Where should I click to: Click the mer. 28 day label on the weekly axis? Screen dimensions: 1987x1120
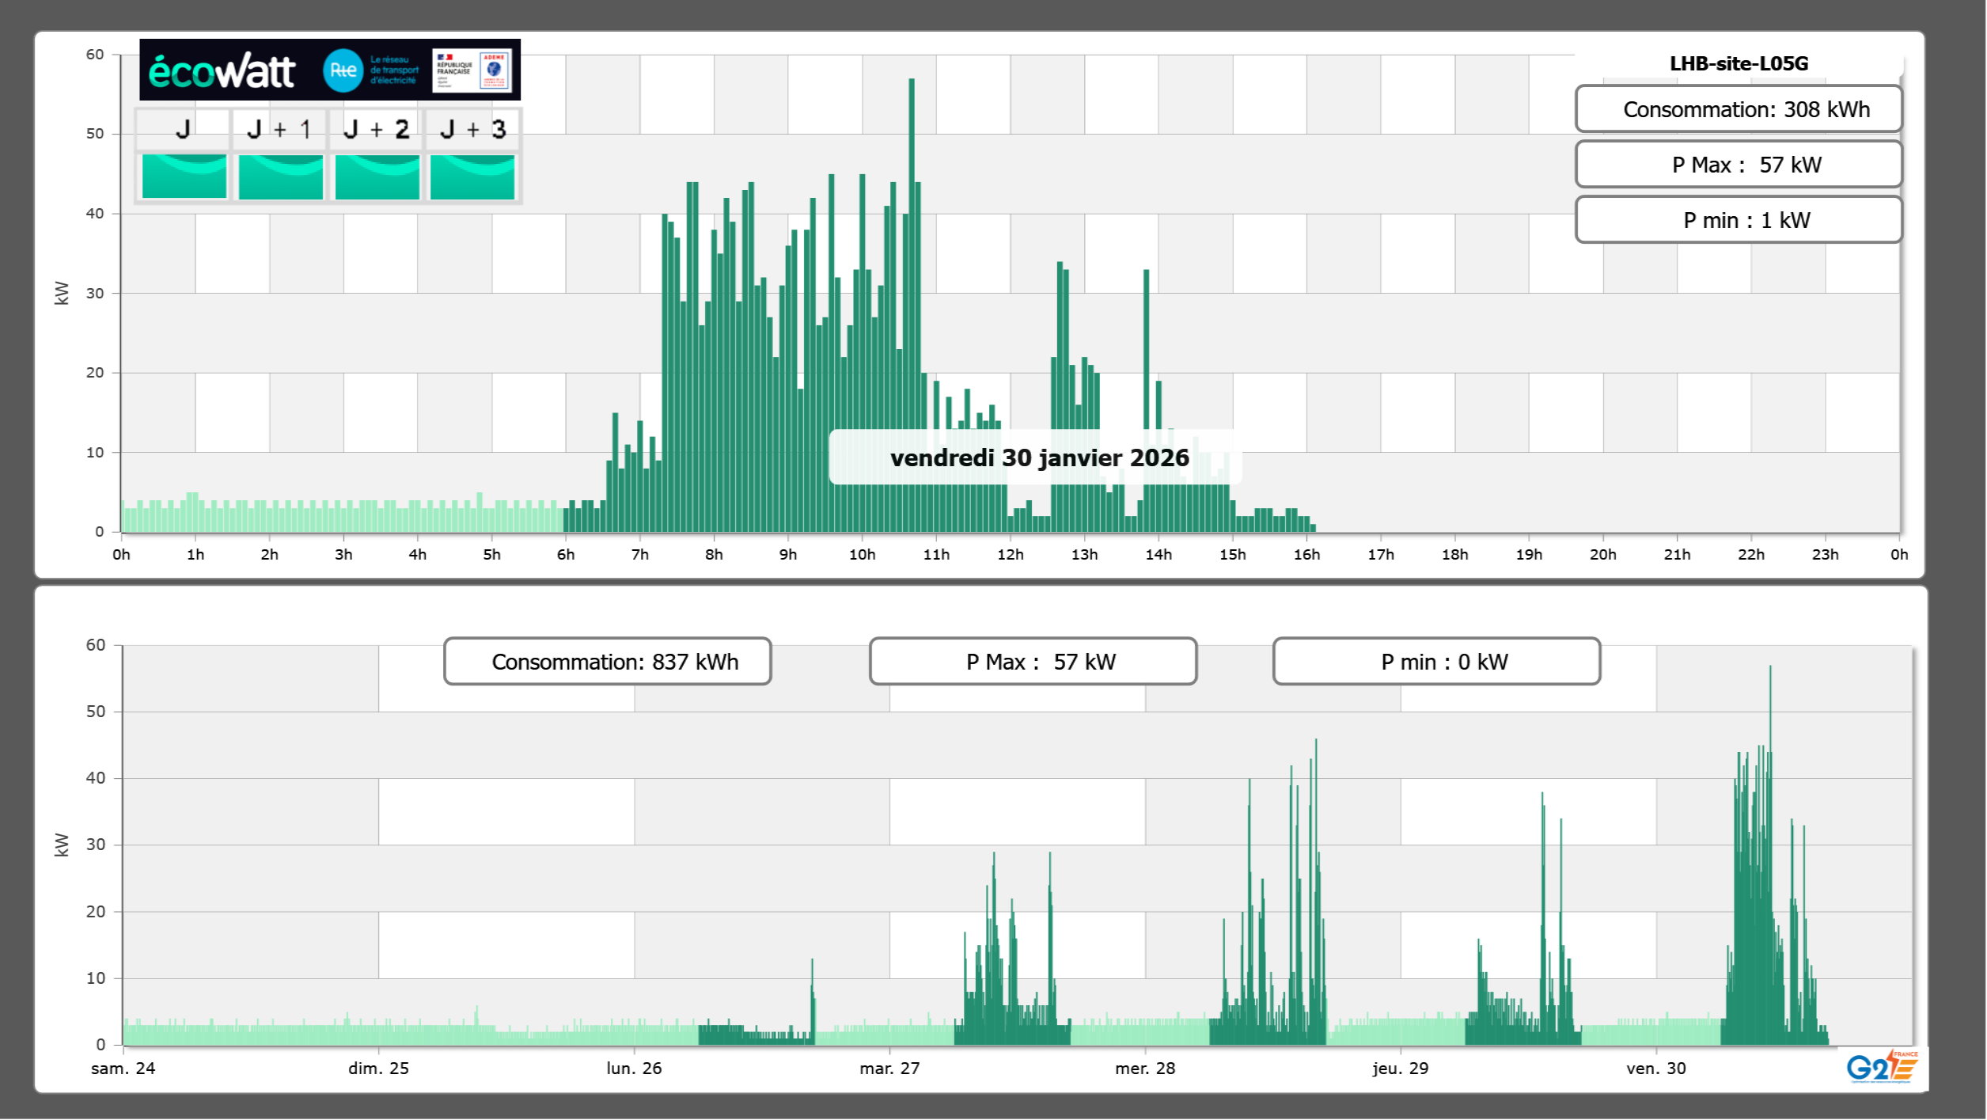pyautogui.click(x=1144, y=1069)
